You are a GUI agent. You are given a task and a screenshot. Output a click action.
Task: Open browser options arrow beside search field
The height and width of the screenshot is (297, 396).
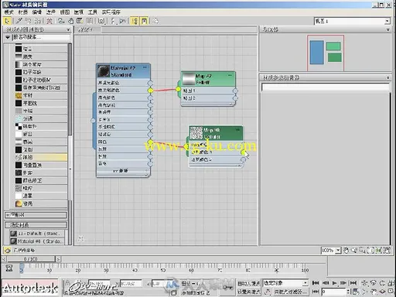coord(8,38)
